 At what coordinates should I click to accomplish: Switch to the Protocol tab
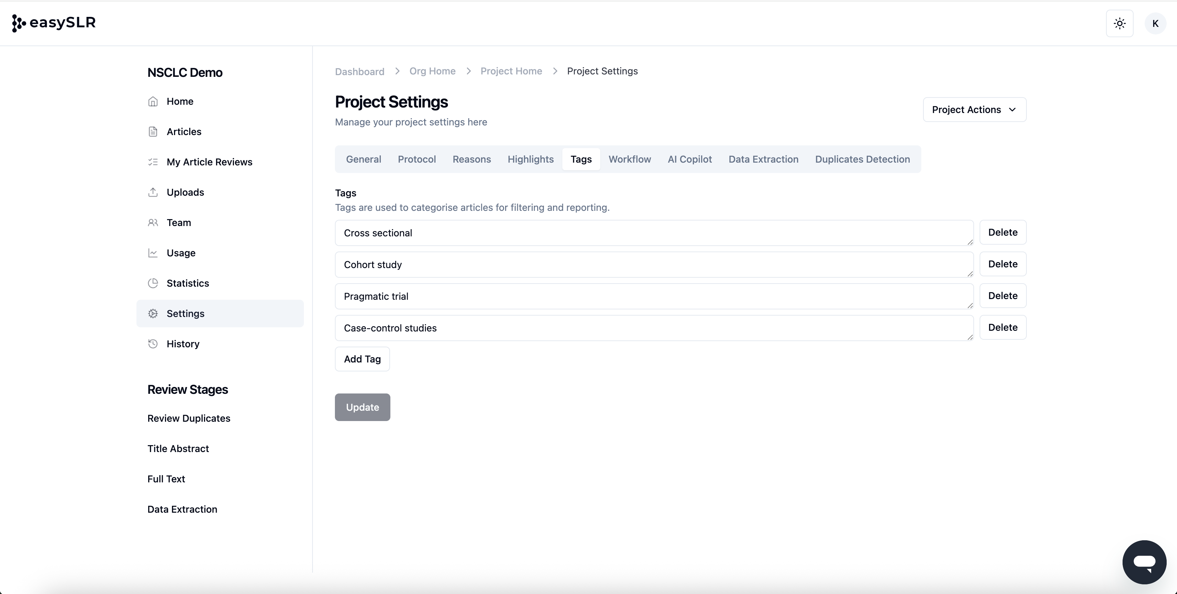417,159
